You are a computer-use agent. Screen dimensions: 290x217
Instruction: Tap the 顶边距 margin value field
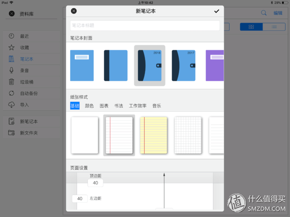tap(95, 183)
